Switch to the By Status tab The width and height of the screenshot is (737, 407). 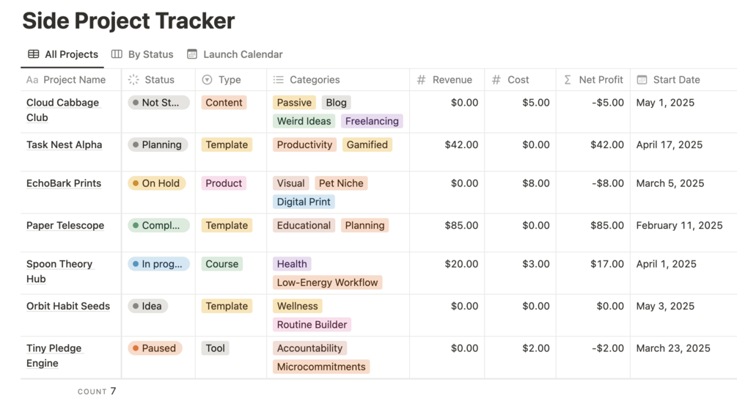150,54
